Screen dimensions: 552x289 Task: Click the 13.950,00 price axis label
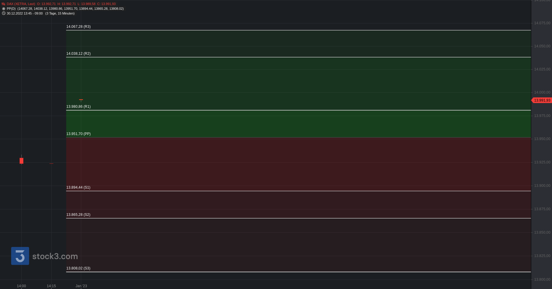pyautogui.click(x=542, y=139)
